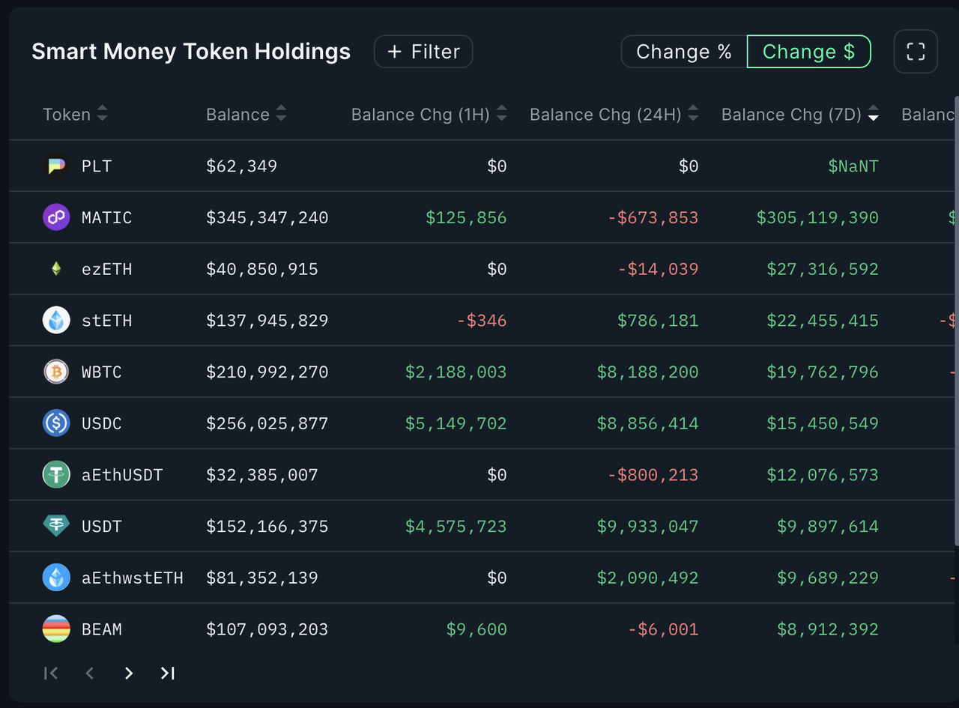This screenshot has width=959, height=708.
Task: Sort by Balance Chg (7D) column
Action: [800, 115]
